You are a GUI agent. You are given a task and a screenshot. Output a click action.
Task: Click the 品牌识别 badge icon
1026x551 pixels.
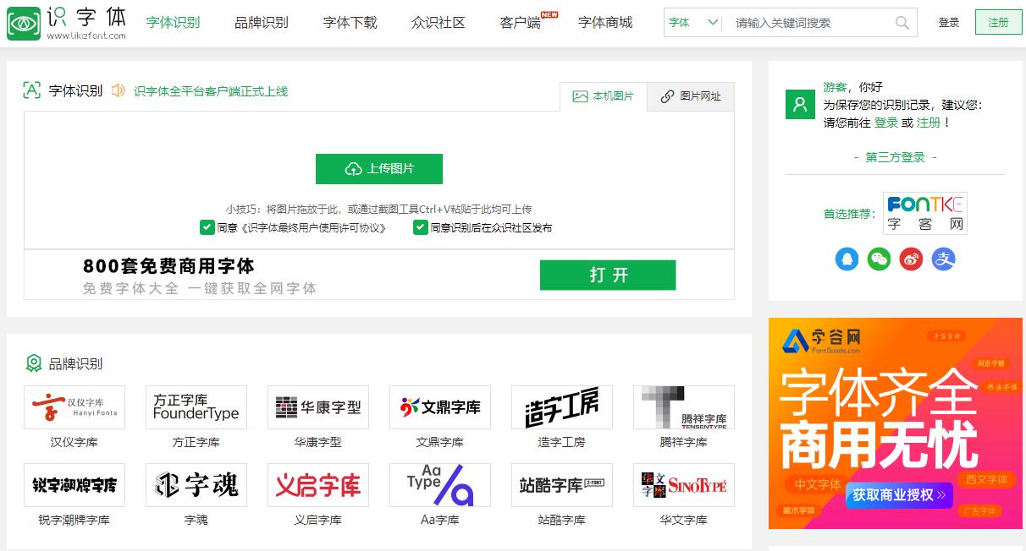[x=33, y=363]
